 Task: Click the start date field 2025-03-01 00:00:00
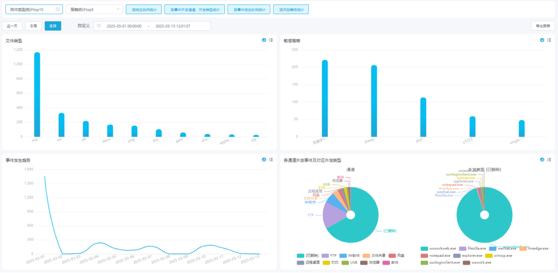pyautogui.click(x=123, y=26)
